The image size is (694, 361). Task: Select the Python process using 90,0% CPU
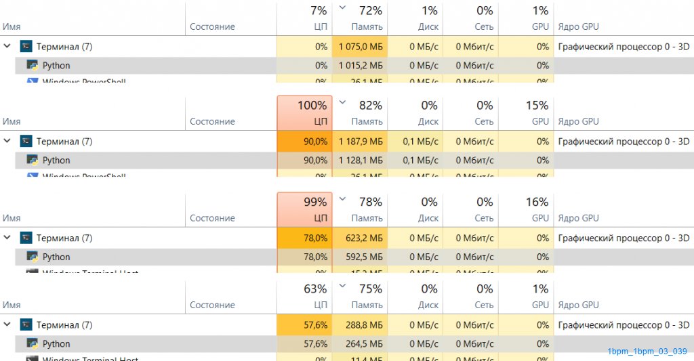(x=56, y=161)
